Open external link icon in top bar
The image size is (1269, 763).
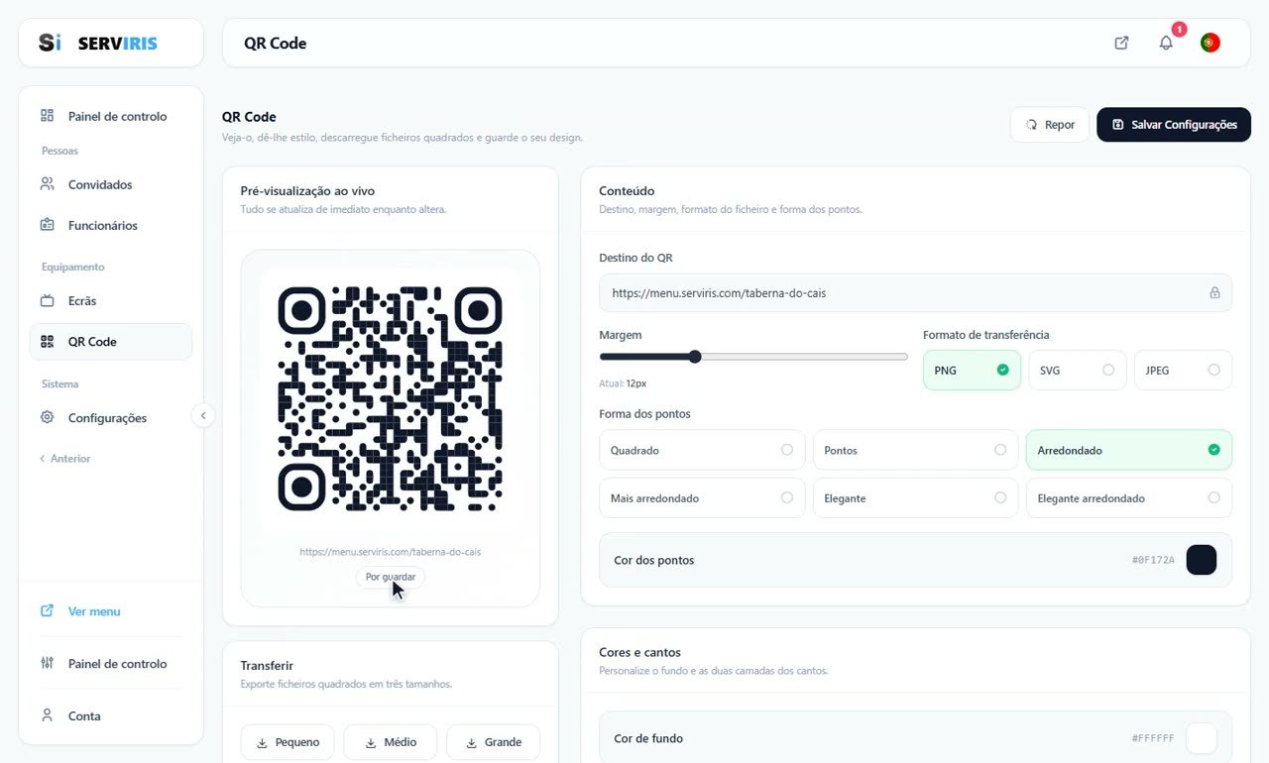point(1121,43)
